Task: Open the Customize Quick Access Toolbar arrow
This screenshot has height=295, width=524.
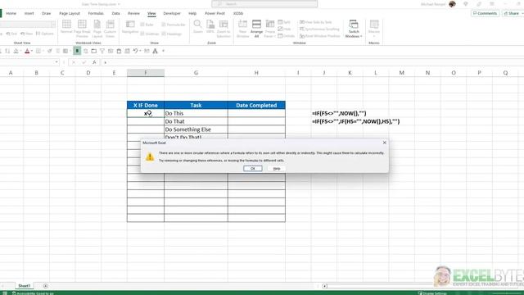Action: (164, 51)
